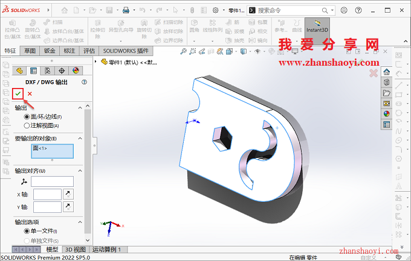Collapse the 输出选项 section
The image size is (411, 261).
pos(80,222)
